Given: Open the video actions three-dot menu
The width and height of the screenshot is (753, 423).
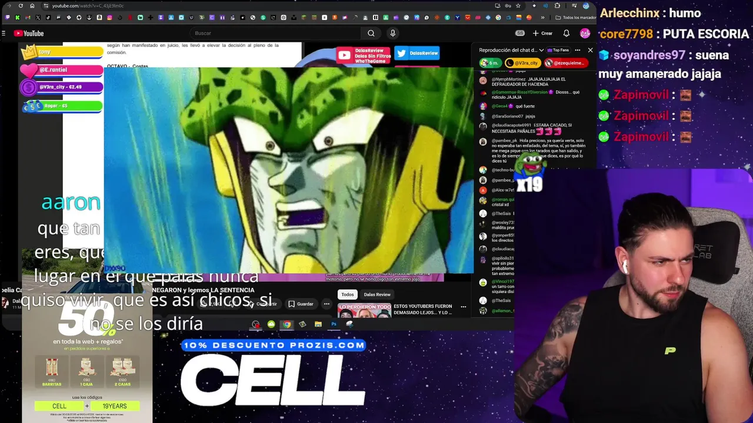Looking at the screenshot, I should 326,304.
